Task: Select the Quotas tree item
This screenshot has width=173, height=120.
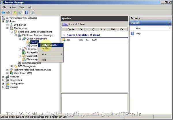Action: point(34,42)
